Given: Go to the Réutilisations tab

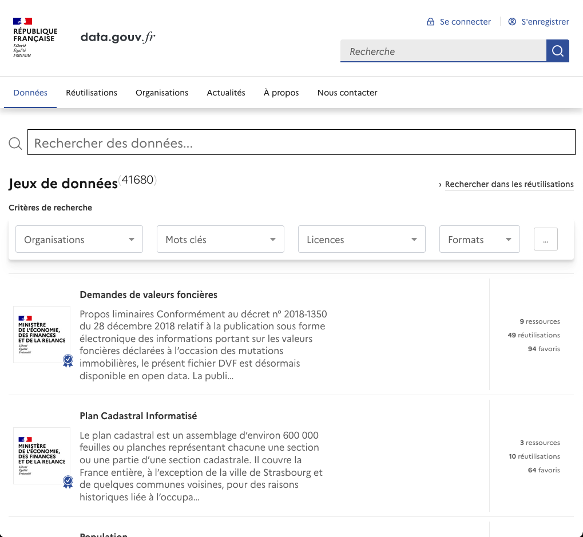Looking at the screenshot, I should pos(92,93).
